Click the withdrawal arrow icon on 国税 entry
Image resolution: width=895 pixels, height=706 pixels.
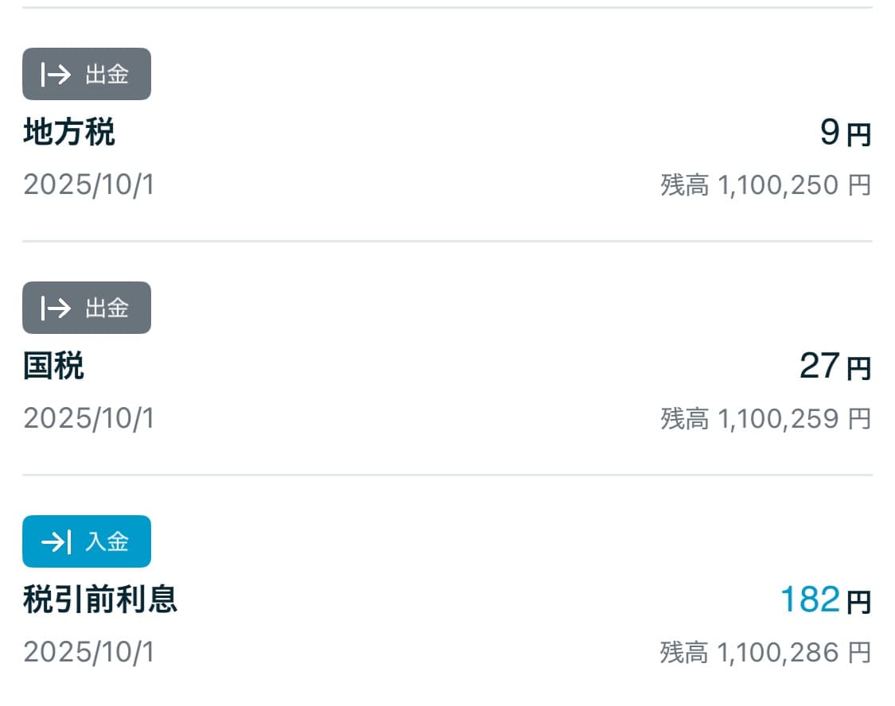(x=56, y=308)
